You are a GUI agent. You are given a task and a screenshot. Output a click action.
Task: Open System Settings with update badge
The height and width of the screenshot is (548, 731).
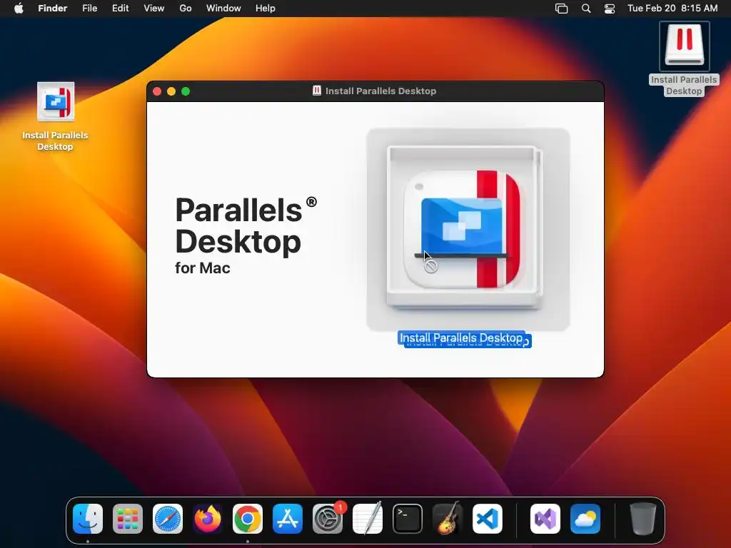(x=328, y=519)
